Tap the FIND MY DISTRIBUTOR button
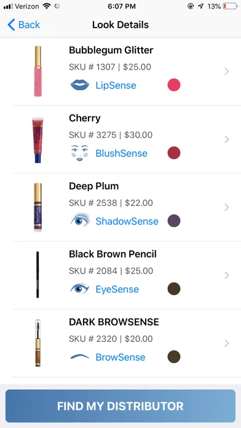 120,406
